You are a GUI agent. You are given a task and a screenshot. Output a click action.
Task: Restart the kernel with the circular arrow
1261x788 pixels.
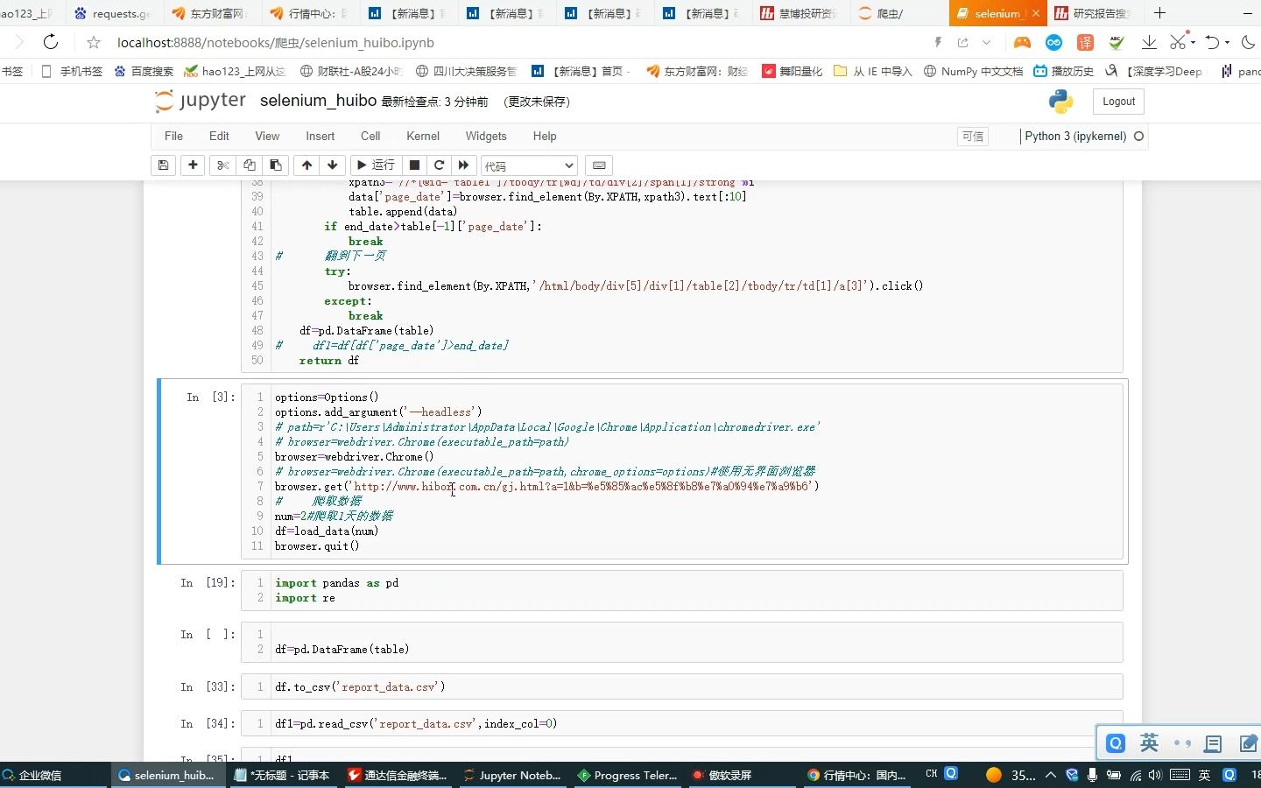439,165
